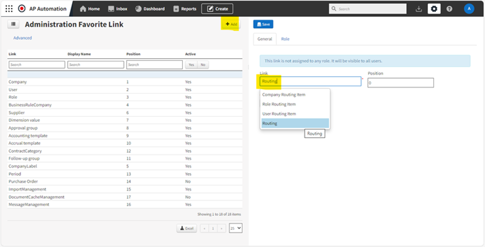Click the Add button
The height and width of the screenshot is (247, 485).
click(x=231, y=24)
